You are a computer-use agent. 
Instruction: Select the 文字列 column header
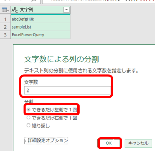(x=40, y=10)
